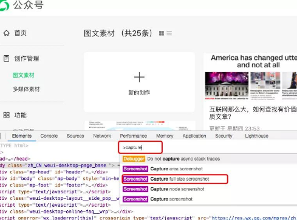Switch to the Network tab
This screenshot has width=297, height=220.
102,136
